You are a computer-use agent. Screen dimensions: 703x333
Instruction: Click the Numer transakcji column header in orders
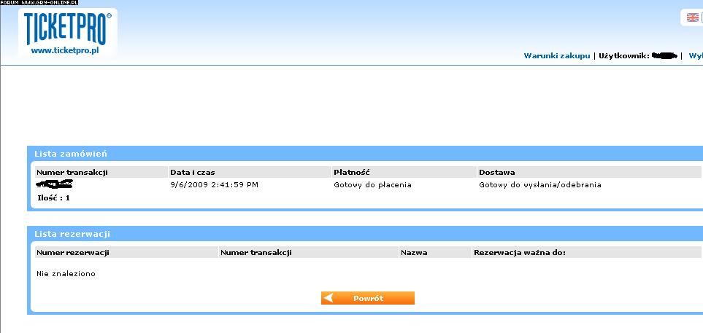tap(72, 172)
